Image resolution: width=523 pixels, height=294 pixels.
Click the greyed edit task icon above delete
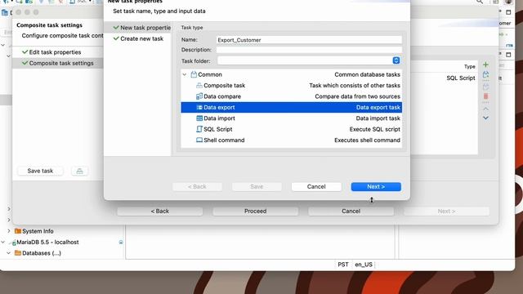(x=485, y=87)
